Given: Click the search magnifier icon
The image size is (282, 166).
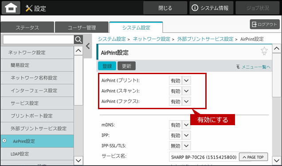Looking at the screenshot, I should [x=78, y=40].
